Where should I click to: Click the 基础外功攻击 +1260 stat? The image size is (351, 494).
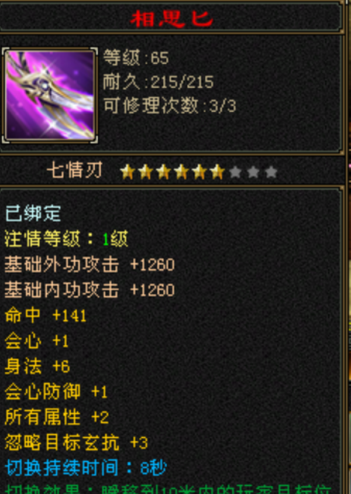click(x=90, y=265)
